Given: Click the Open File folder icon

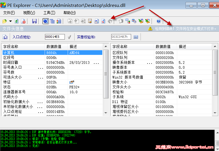Looking at the screenshot, I should click(x=5, y=21).
